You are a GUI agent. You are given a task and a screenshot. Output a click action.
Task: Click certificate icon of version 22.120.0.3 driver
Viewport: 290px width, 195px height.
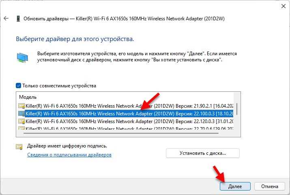click(x=21, y=121)
